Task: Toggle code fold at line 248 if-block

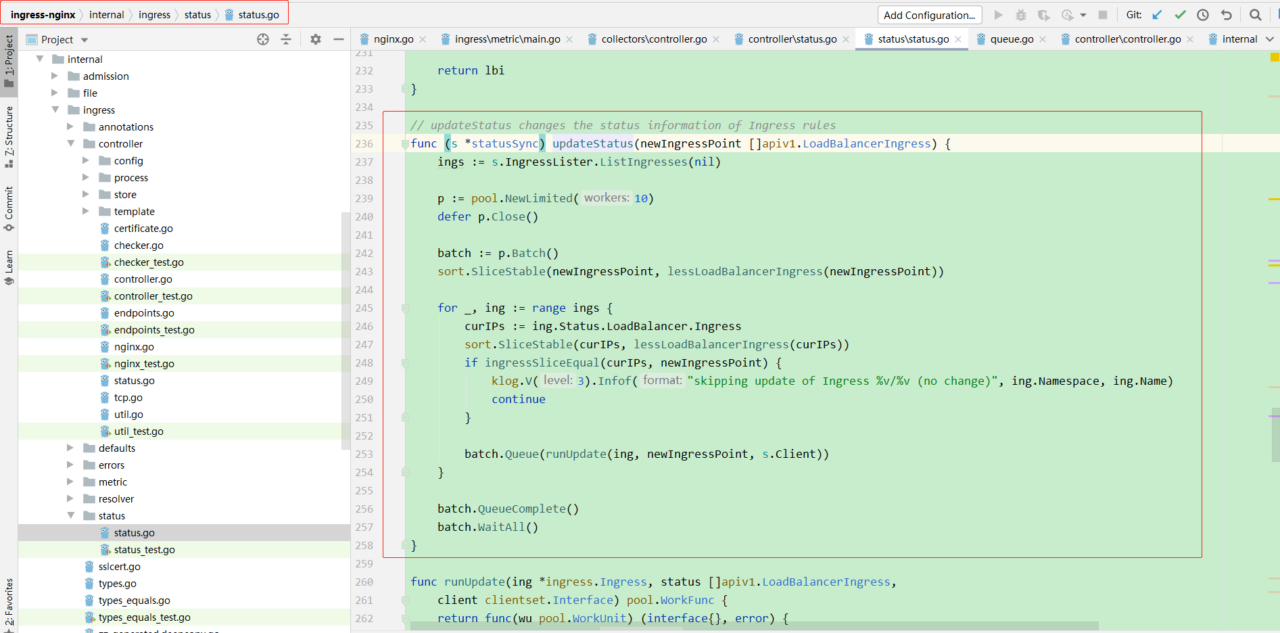Action: coord(405,363)
